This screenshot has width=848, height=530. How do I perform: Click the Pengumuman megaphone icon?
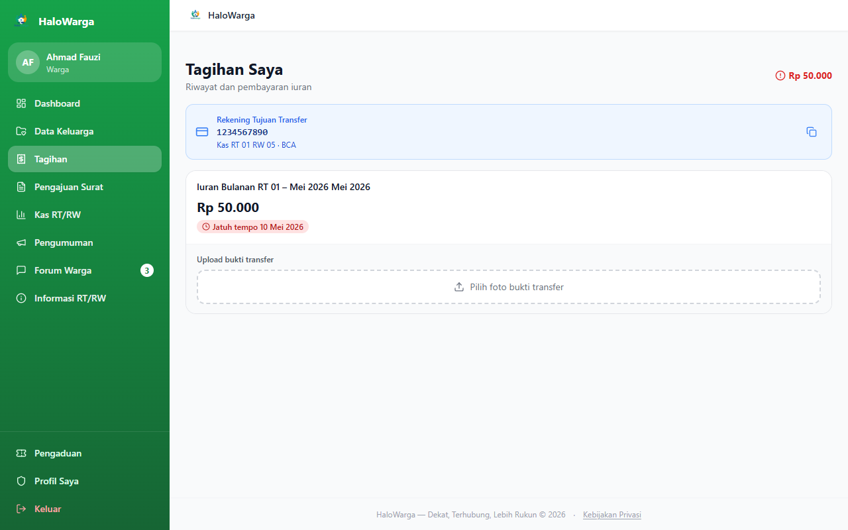(21, 242)
